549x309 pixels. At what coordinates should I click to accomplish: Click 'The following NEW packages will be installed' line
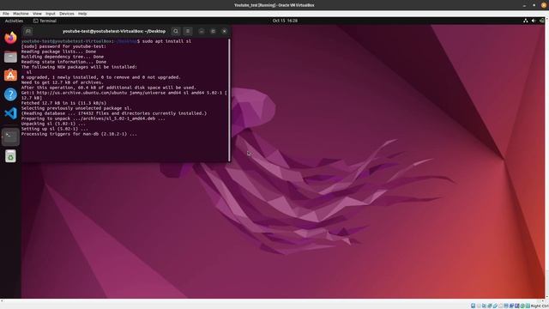(x=79, y=67)
